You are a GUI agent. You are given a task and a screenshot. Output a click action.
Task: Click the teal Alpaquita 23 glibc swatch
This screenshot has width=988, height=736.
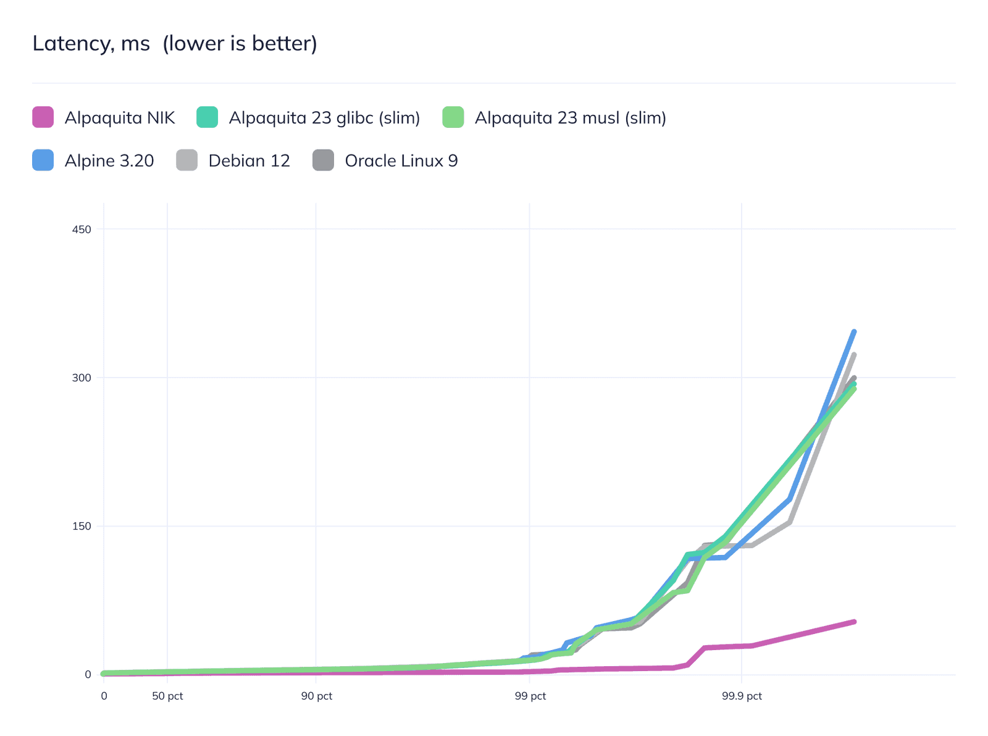pyautogui.click(x=207, y=117)
